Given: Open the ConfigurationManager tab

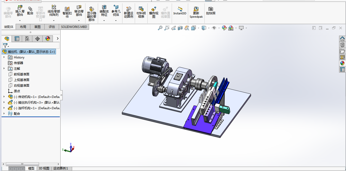Looking at the screenshot, I should [x=27, y=39].
